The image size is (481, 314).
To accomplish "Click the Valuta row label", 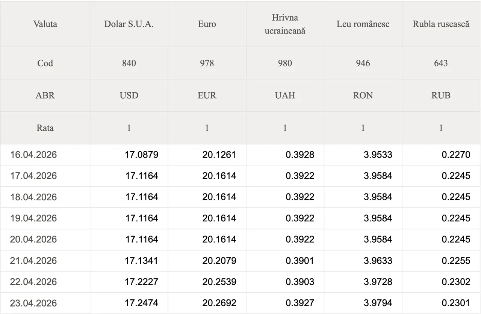I will (45, 24).
